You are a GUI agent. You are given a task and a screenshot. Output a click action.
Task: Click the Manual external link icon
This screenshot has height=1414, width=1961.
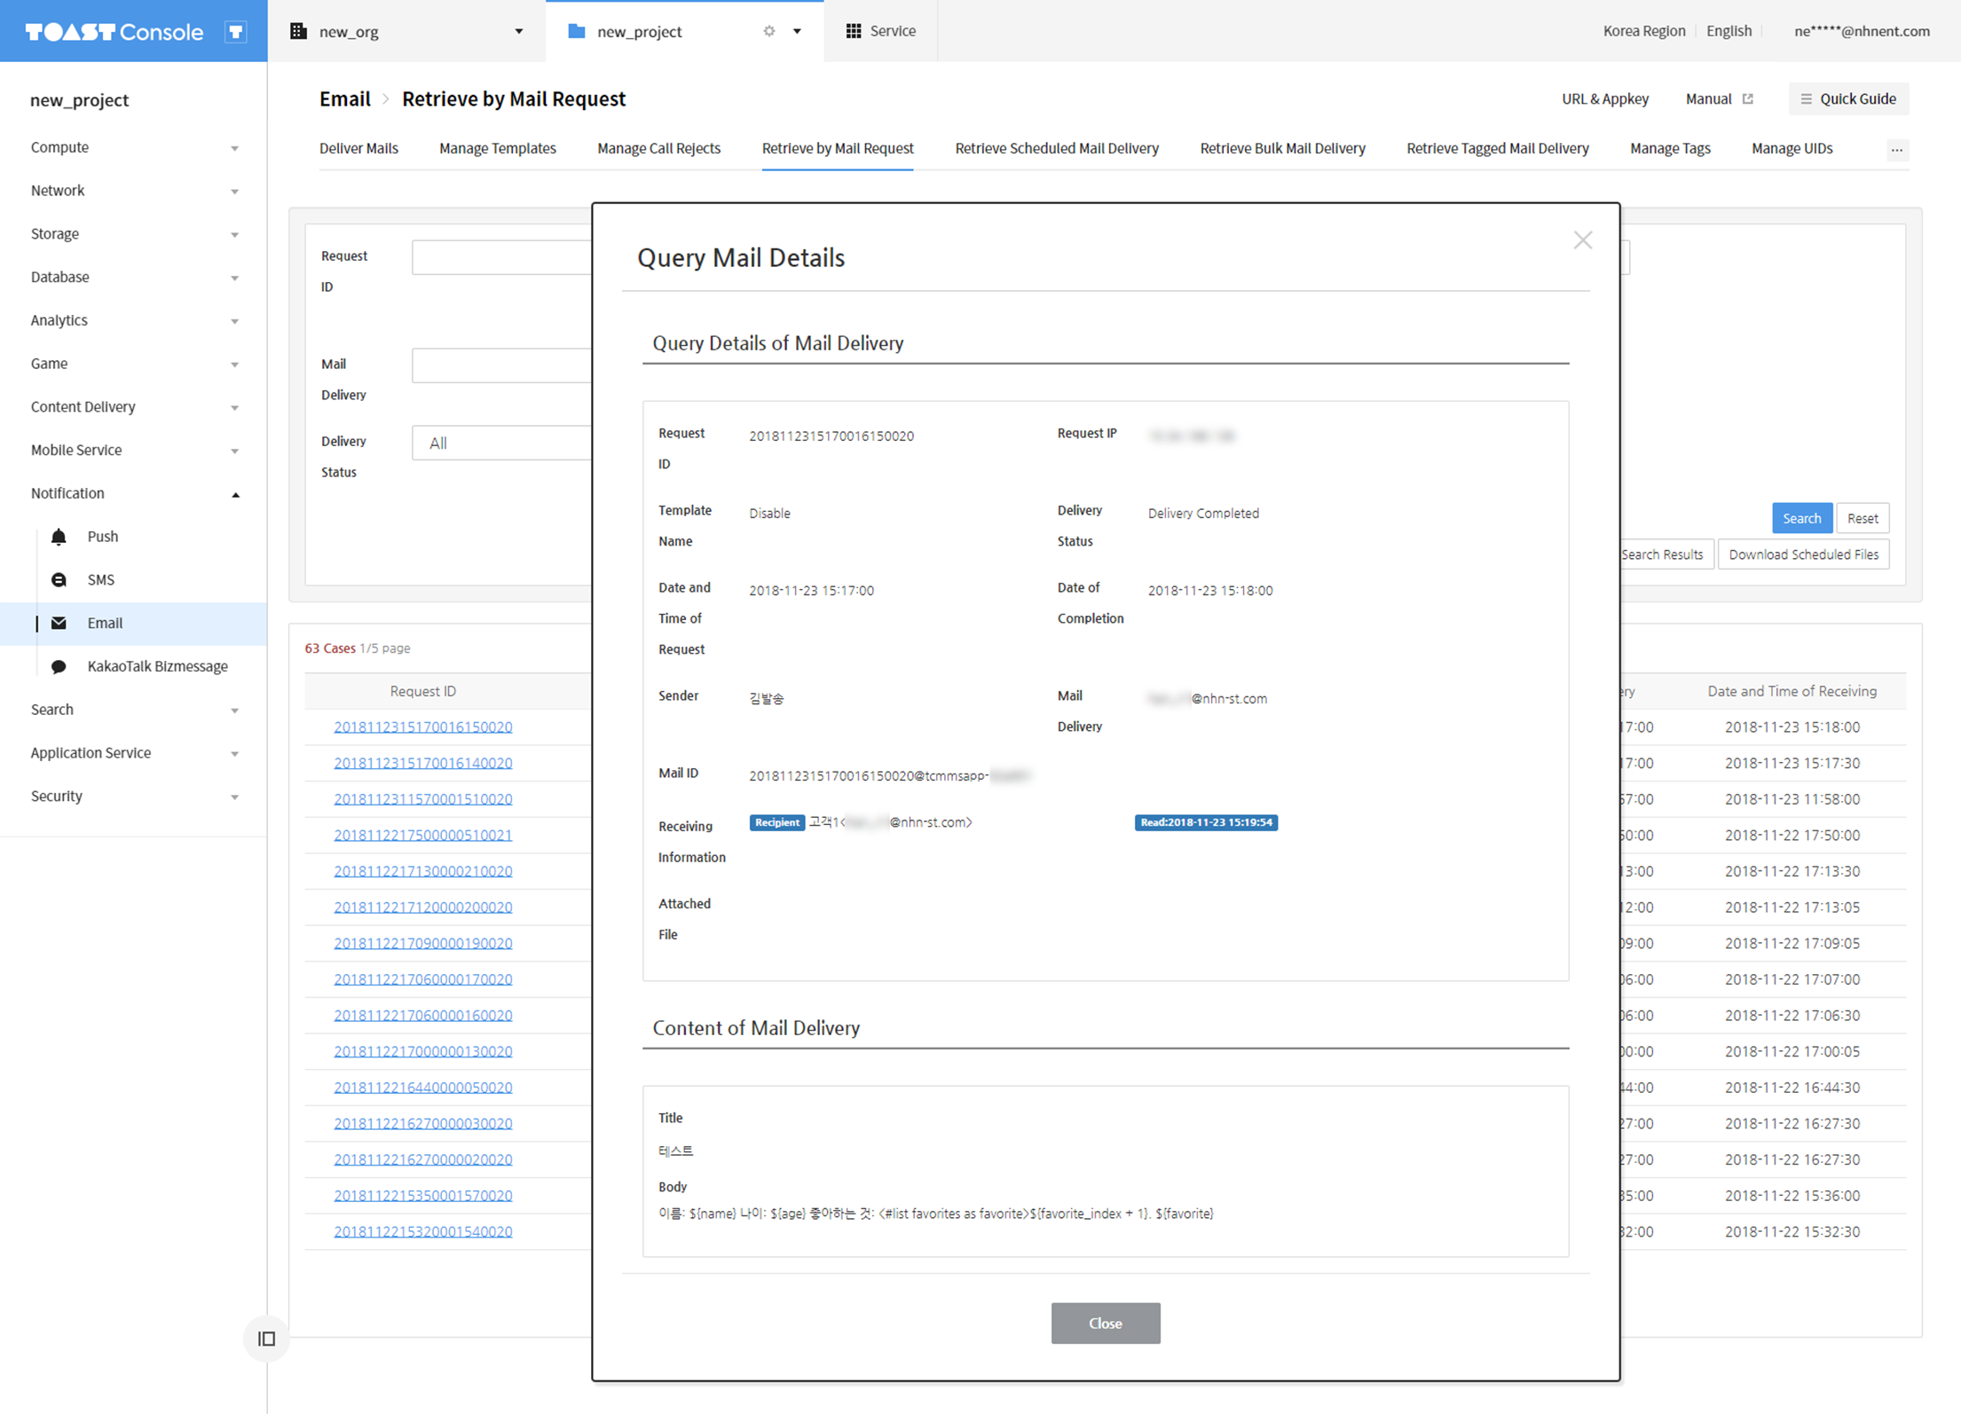tap(1747, 99)
